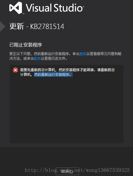The height and width of the screenshot is (176, 133).
Task: Click the text 请重新启动 ending the first message line
Action: 106,70
